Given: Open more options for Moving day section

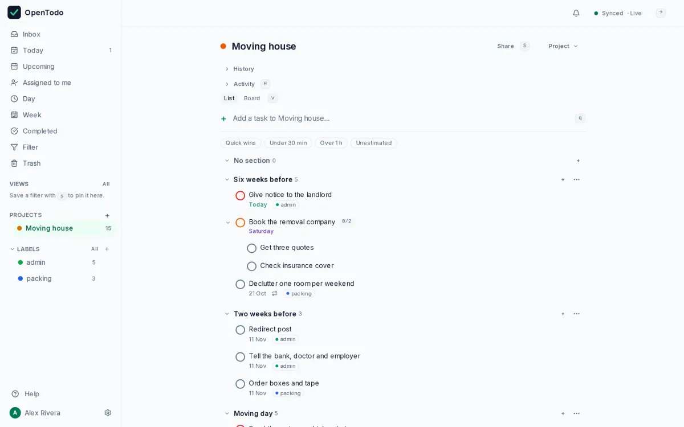Looking at the screenshot, I should (576, 413).
